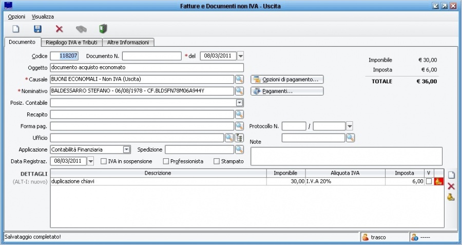462x245 pixels.
Task: Expand the Posiz. Contabile dropdown
Action: tap(239, 103)
